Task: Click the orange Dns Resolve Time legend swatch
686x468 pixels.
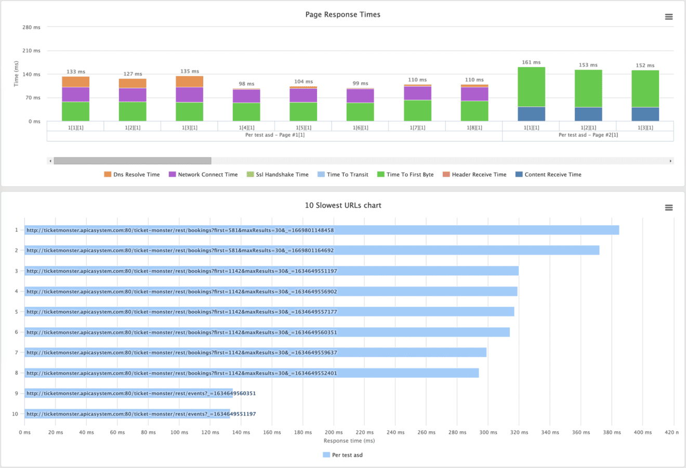Action: coord(108,174)
